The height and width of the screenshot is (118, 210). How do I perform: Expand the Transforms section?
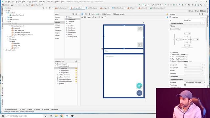click(x=170, y=76)
